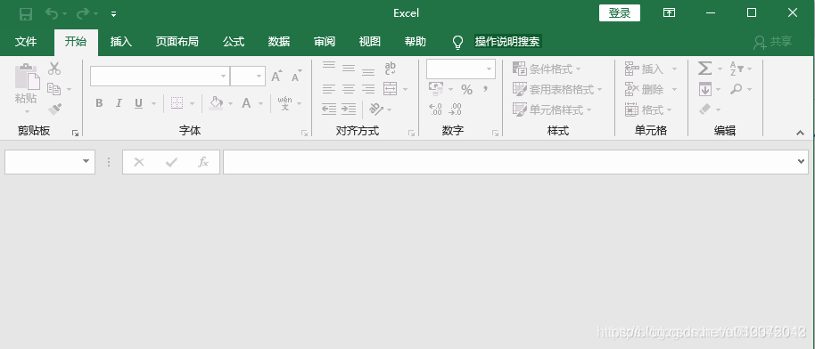Click the Increase Decimal icon

[435, 109]
